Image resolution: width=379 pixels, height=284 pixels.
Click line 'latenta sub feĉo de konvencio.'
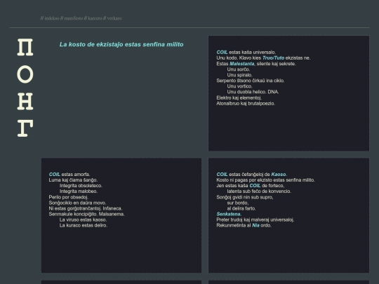click(259, 191)
